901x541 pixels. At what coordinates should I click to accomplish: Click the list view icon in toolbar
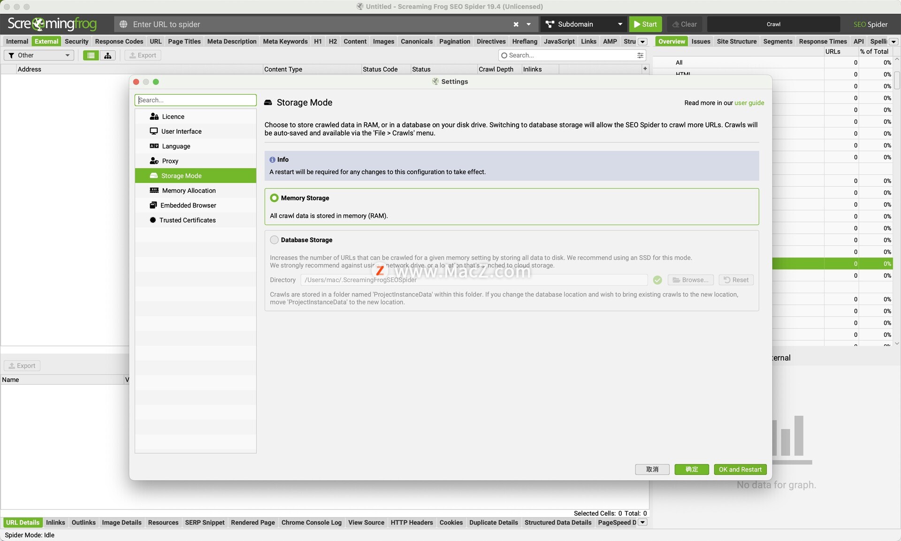click(91, 55)
